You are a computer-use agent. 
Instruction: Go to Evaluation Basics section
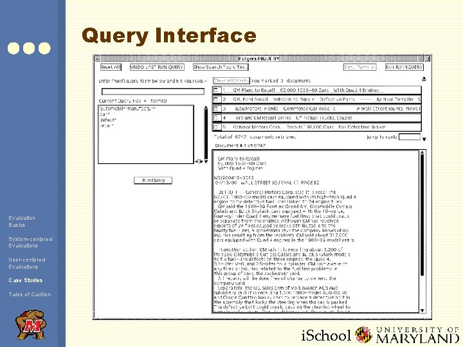[x=22, y=221]
